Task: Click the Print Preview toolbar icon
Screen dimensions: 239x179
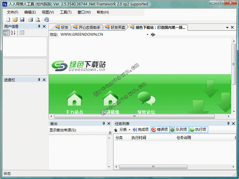Action: [38, 20]
